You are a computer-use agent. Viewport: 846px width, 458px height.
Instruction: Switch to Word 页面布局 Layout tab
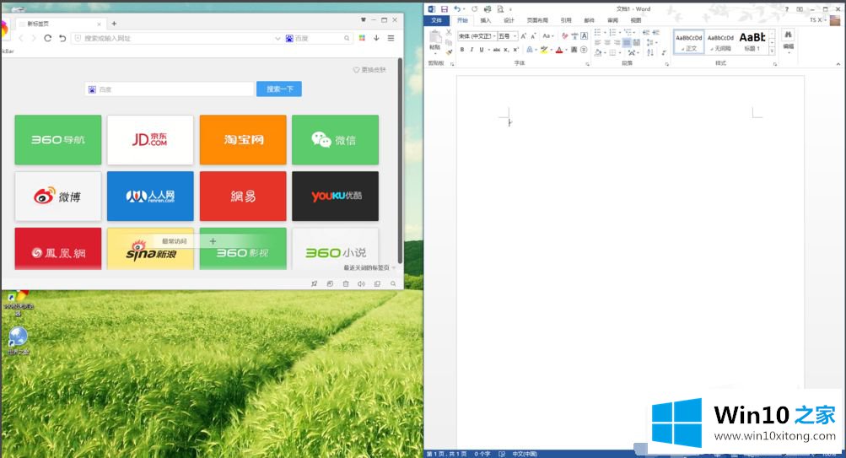pyautogui.click(x=537, y=20)
